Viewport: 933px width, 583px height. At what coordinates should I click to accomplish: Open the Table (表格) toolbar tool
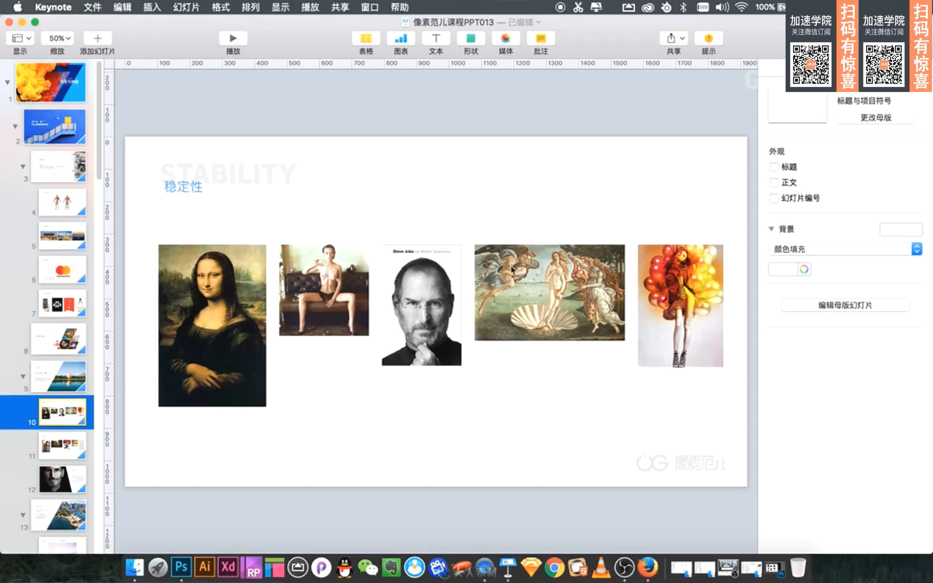[365, 38]
